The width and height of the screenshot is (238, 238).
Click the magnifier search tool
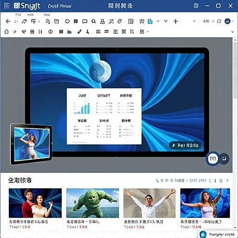[93, 21]
